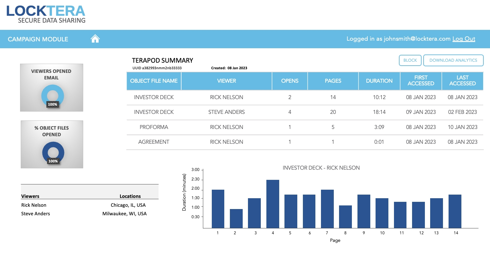Click the VIEWER column header
This screenshot has height=275, width=490.
pyautogui.click(x=226, y=81)
